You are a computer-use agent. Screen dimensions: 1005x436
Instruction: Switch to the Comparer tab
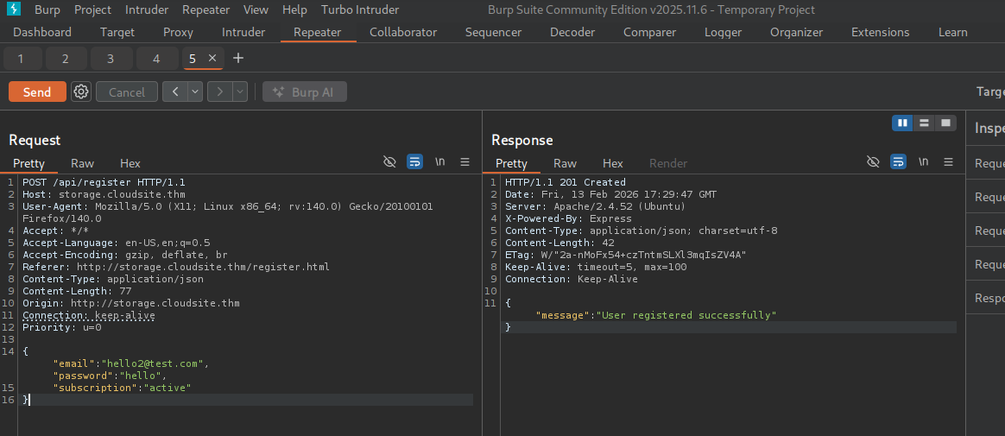650,32
